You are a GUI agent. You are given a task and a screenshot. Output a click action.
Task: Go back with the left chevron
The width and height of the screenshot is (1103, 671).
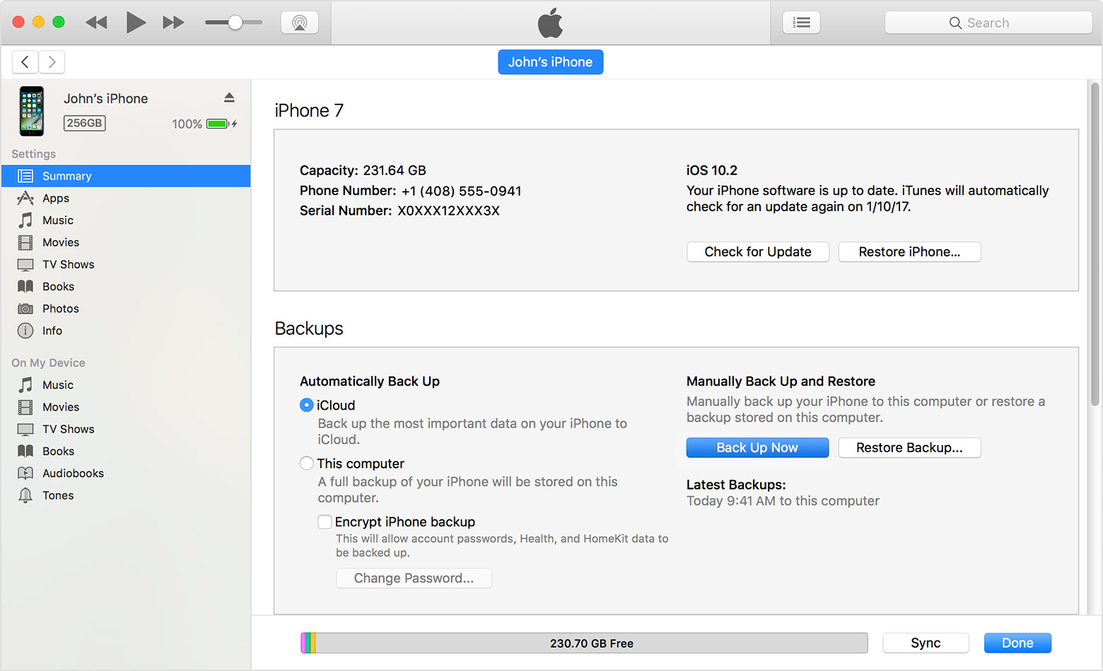point(25,62)
